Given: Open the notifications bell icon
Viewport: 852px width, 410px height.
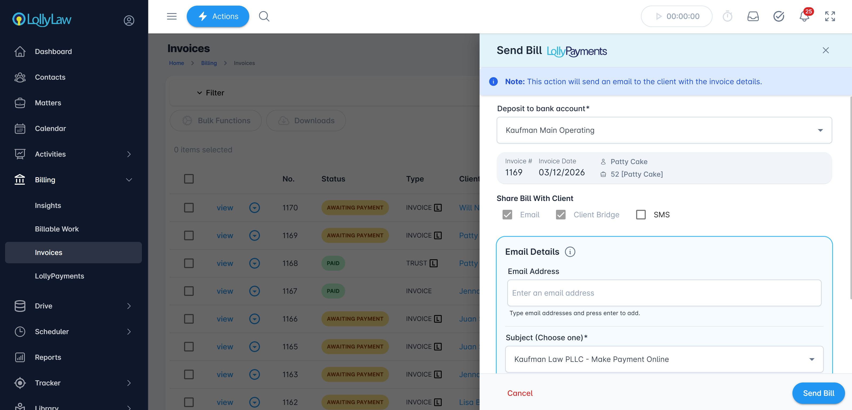Looking at the screenshot, I should coord(804,17).
